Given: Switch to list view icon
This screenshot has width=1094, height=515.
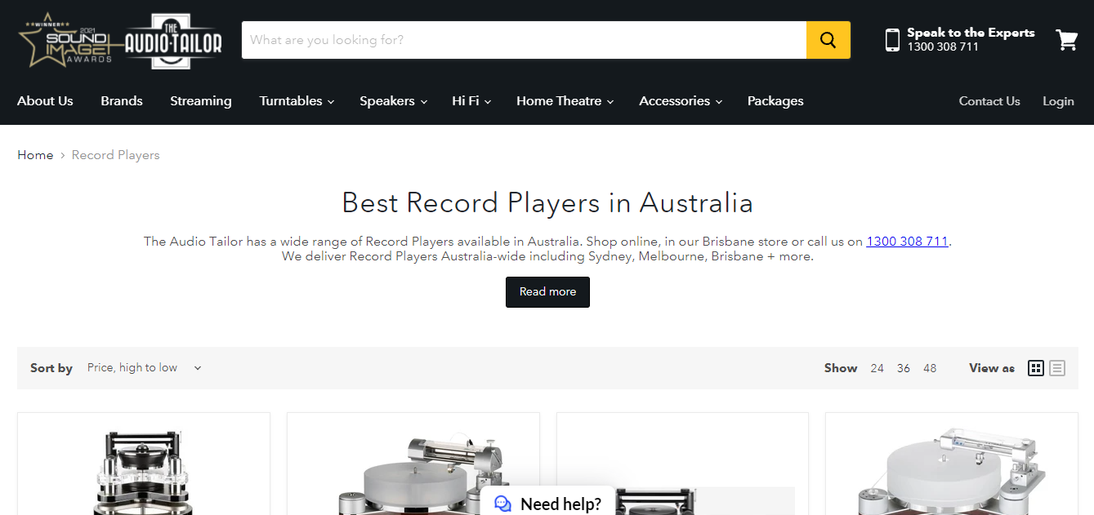Looking at the screenshot, I should pyautogui.click(x=1057, y=368).
